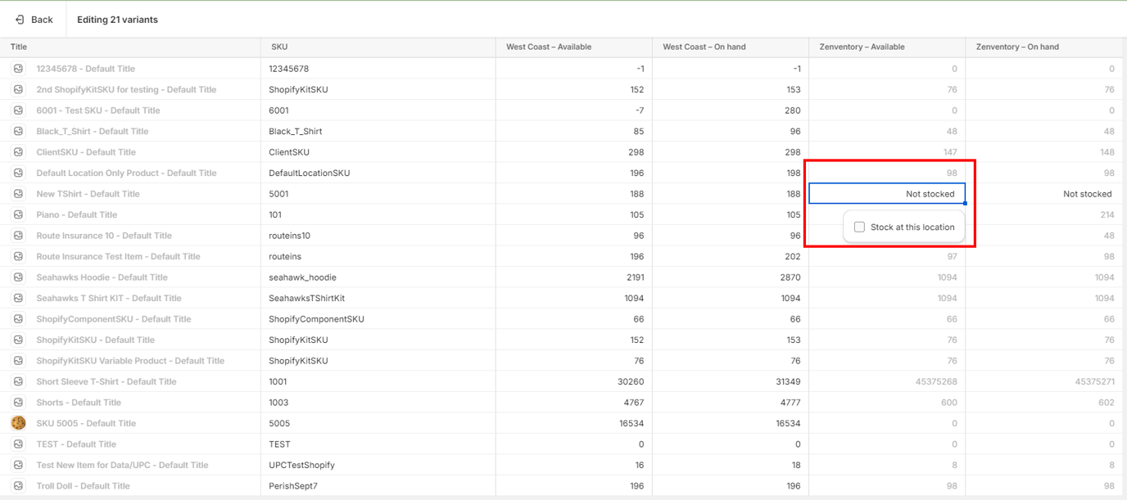Click image icon beside Black_T_Shirt row
The image size is (1127, 500).
(18, 131)
